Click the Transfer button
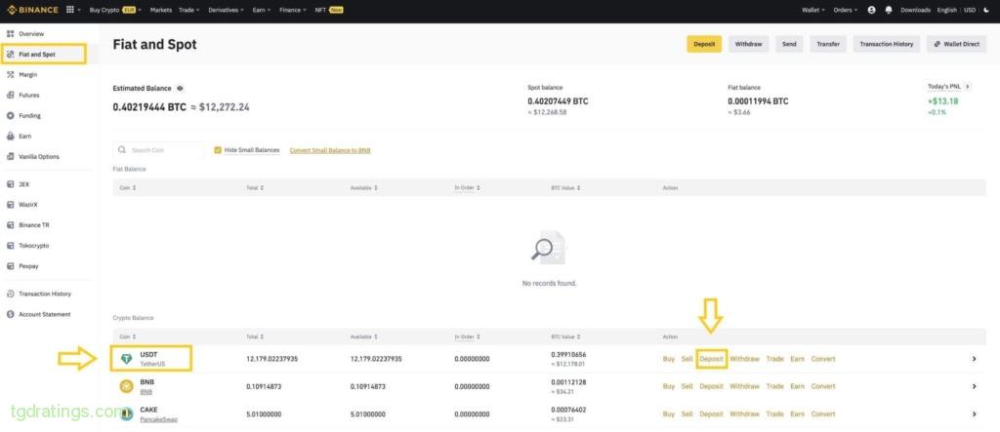Image resolution: width=1000 pixels, height=432 pixels. click(828, 44)
